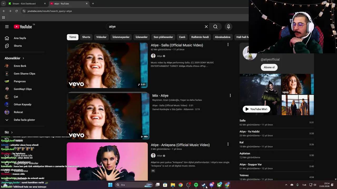This screenshot has width=337, height=189.
Task: Select the İzlenenler filter chip
Action: tap(142, 37)
